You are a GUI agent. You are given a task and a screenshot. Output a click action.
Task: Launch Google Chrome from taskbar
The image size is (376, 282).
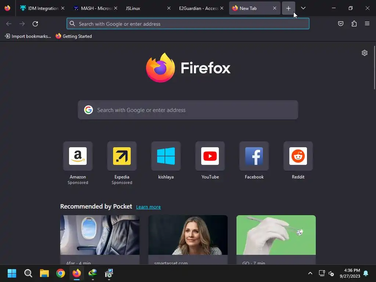61,273
